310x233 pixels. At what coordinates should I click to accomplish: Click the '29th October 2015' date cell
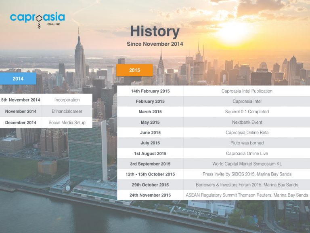tap(150, 184)
